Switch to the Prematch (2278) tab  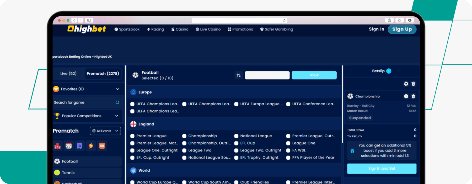103,74
